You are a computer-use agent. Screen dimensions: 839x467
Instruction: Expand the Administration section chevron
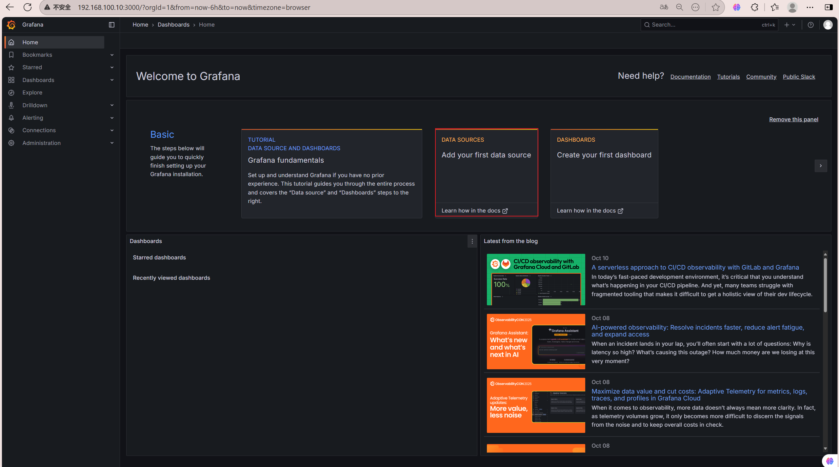[112, 143]
